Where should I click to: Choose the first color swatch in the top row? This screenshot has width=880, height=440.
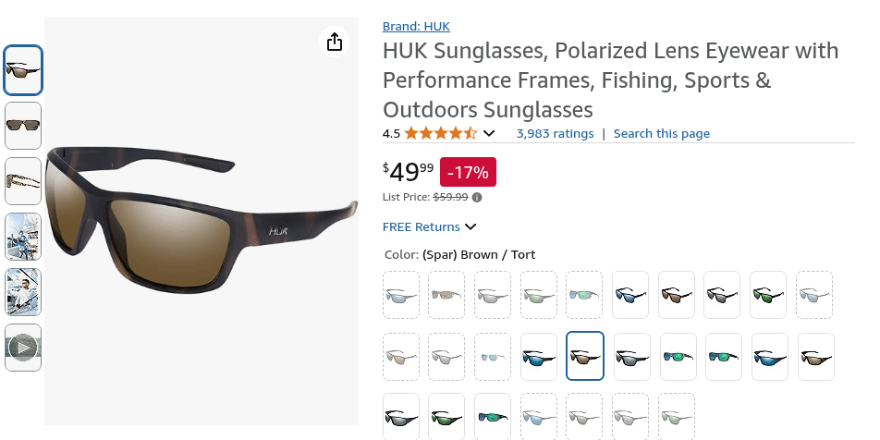coord(401,295)
